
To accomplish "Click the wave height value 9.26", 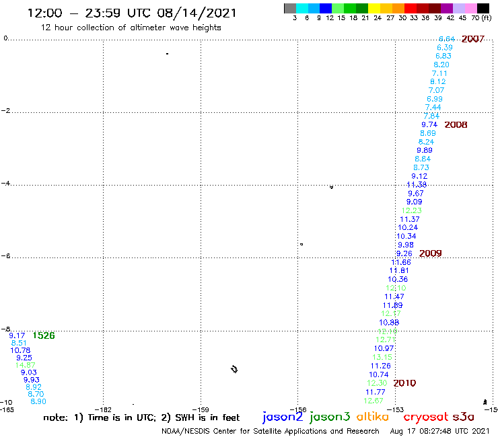I will 404,253.
